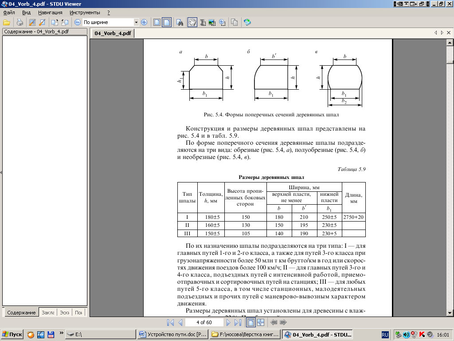Select the 04_Vorb_4.pdf document tab
454x341 pixels.
pyautogui.click(x=113, y=33)
